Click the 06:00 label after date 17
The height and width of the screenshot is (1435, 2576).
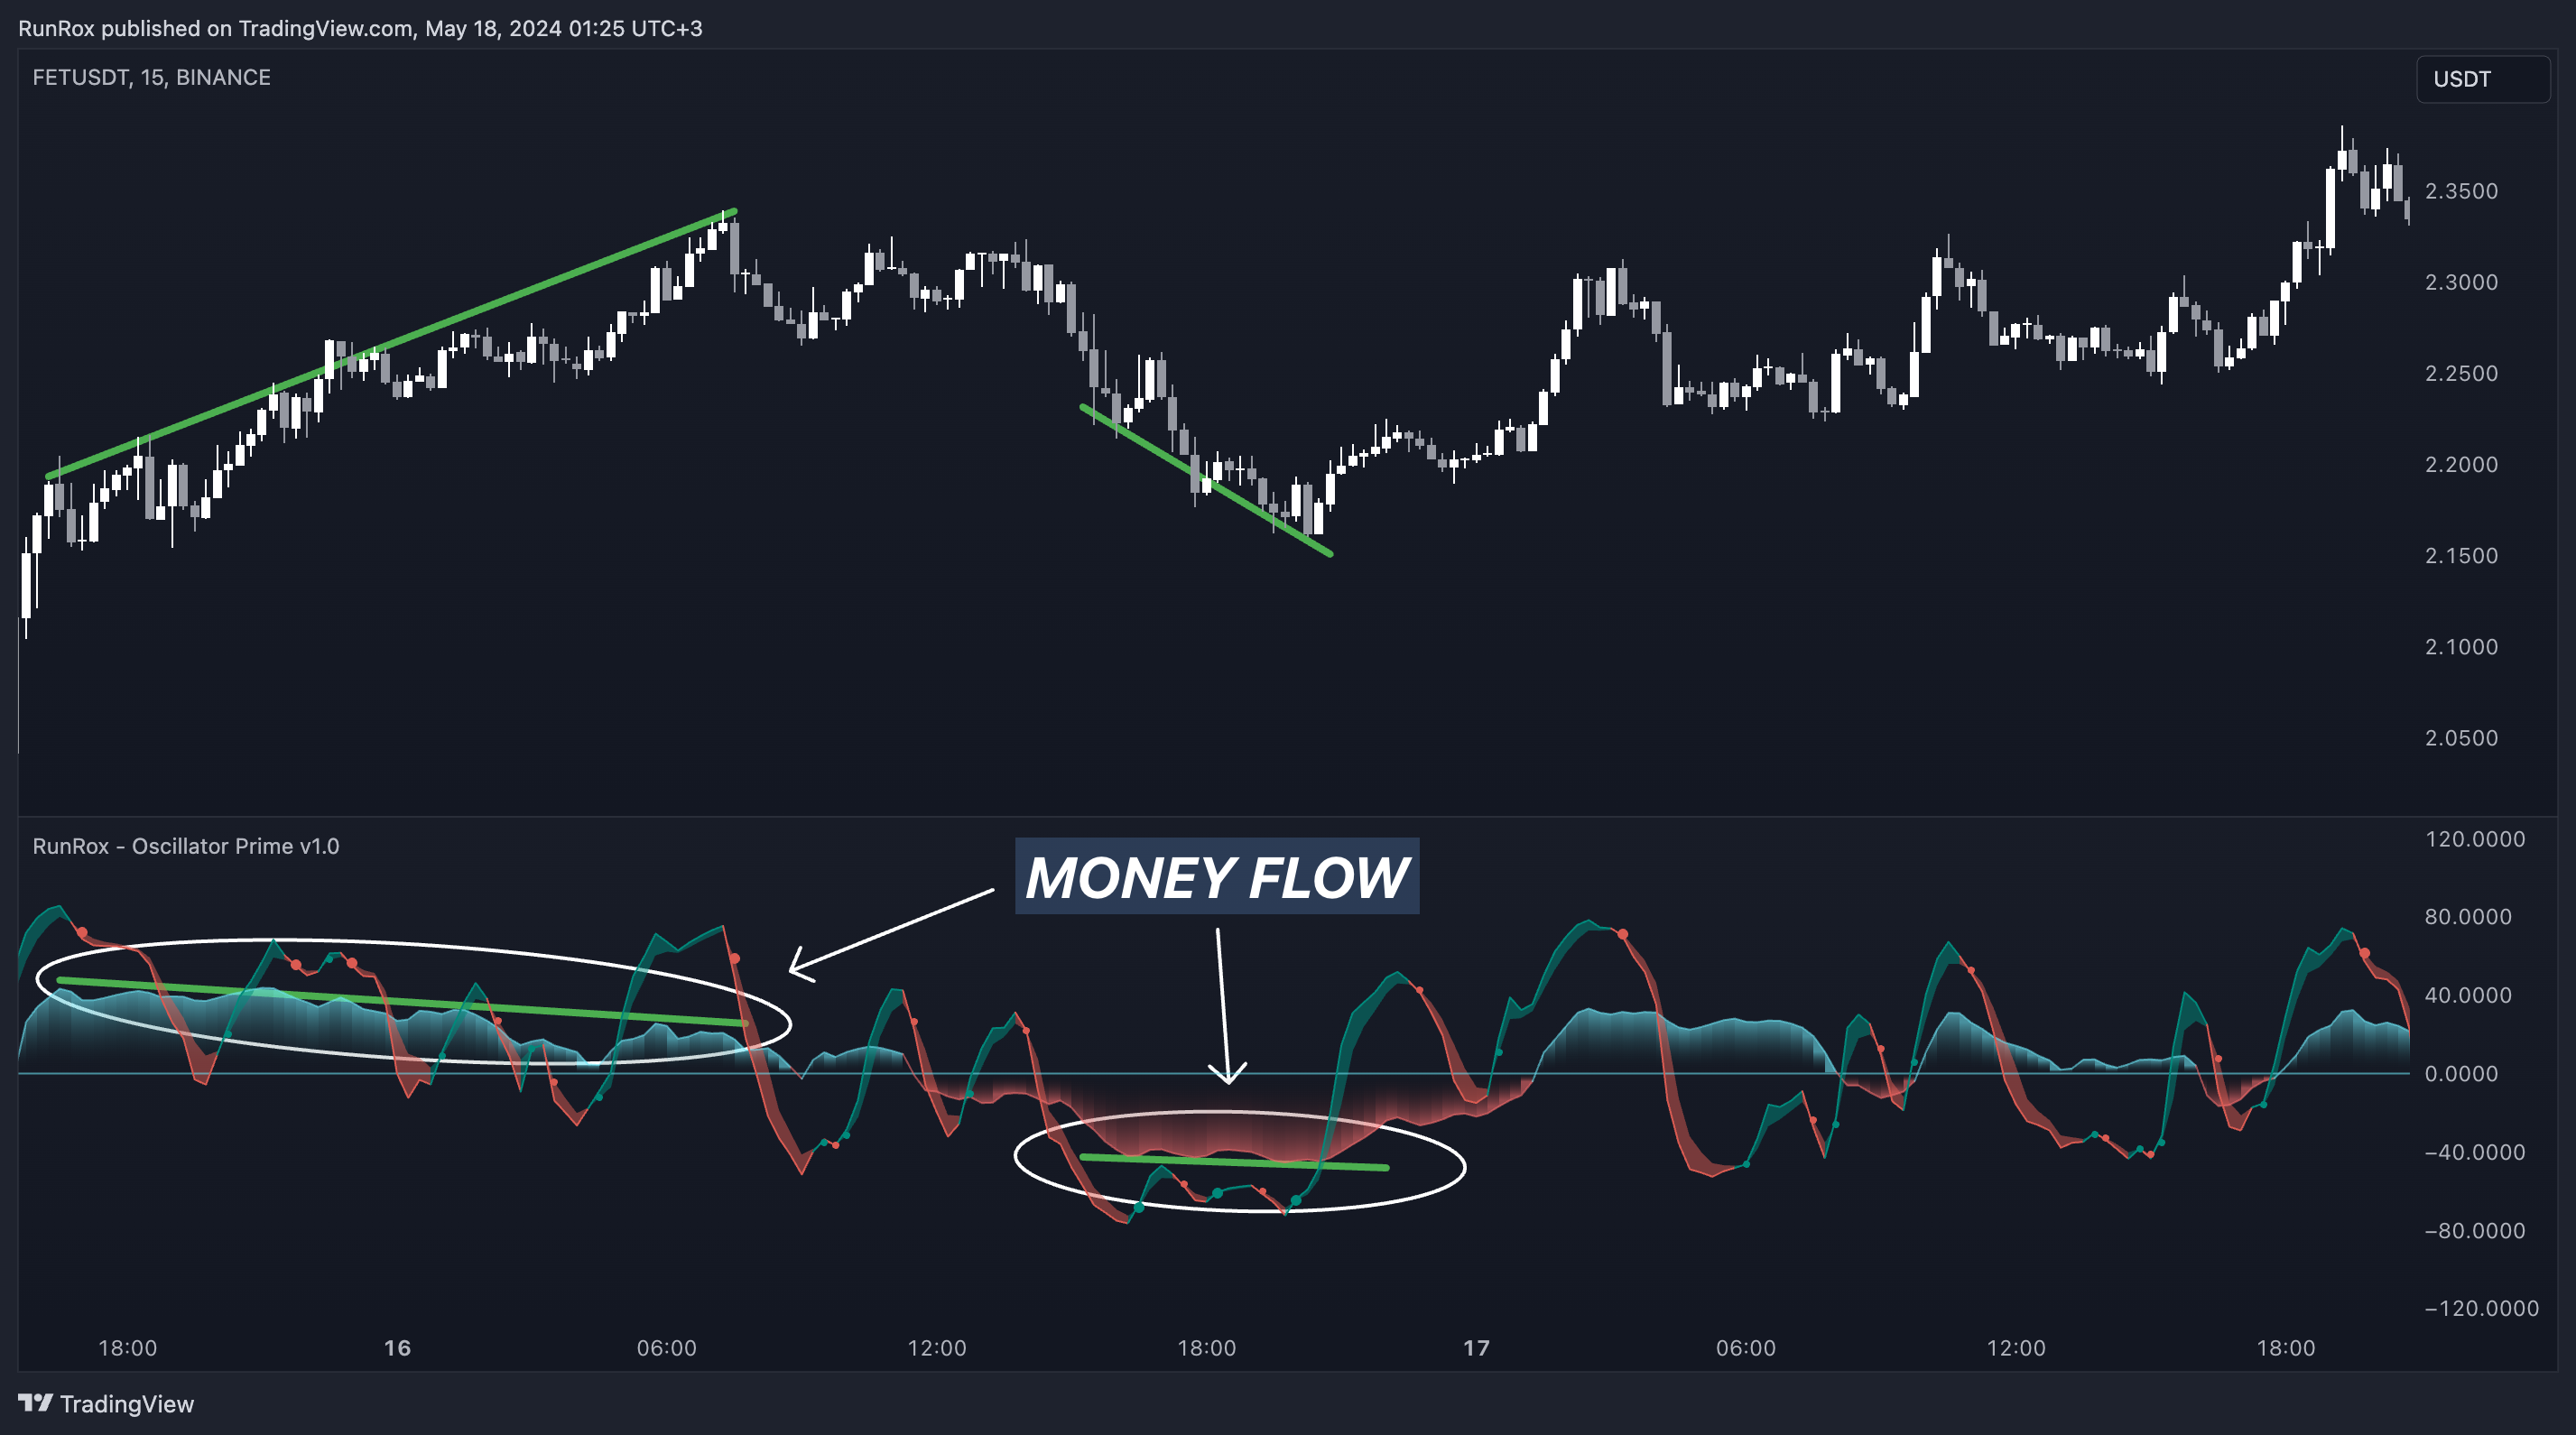[x=1746, y=1348]
